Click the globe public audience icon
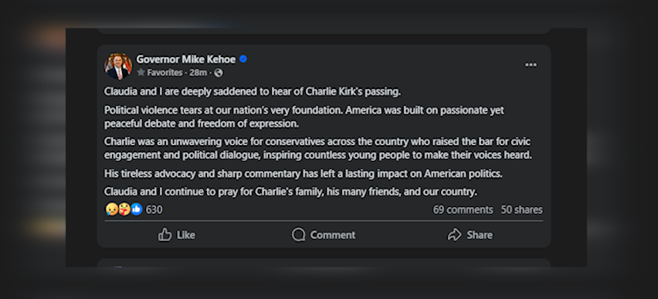 219,73
